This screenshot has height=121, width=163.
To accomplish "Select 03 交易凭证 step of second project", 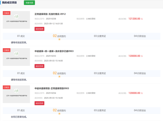I will [x=100, y=73].
